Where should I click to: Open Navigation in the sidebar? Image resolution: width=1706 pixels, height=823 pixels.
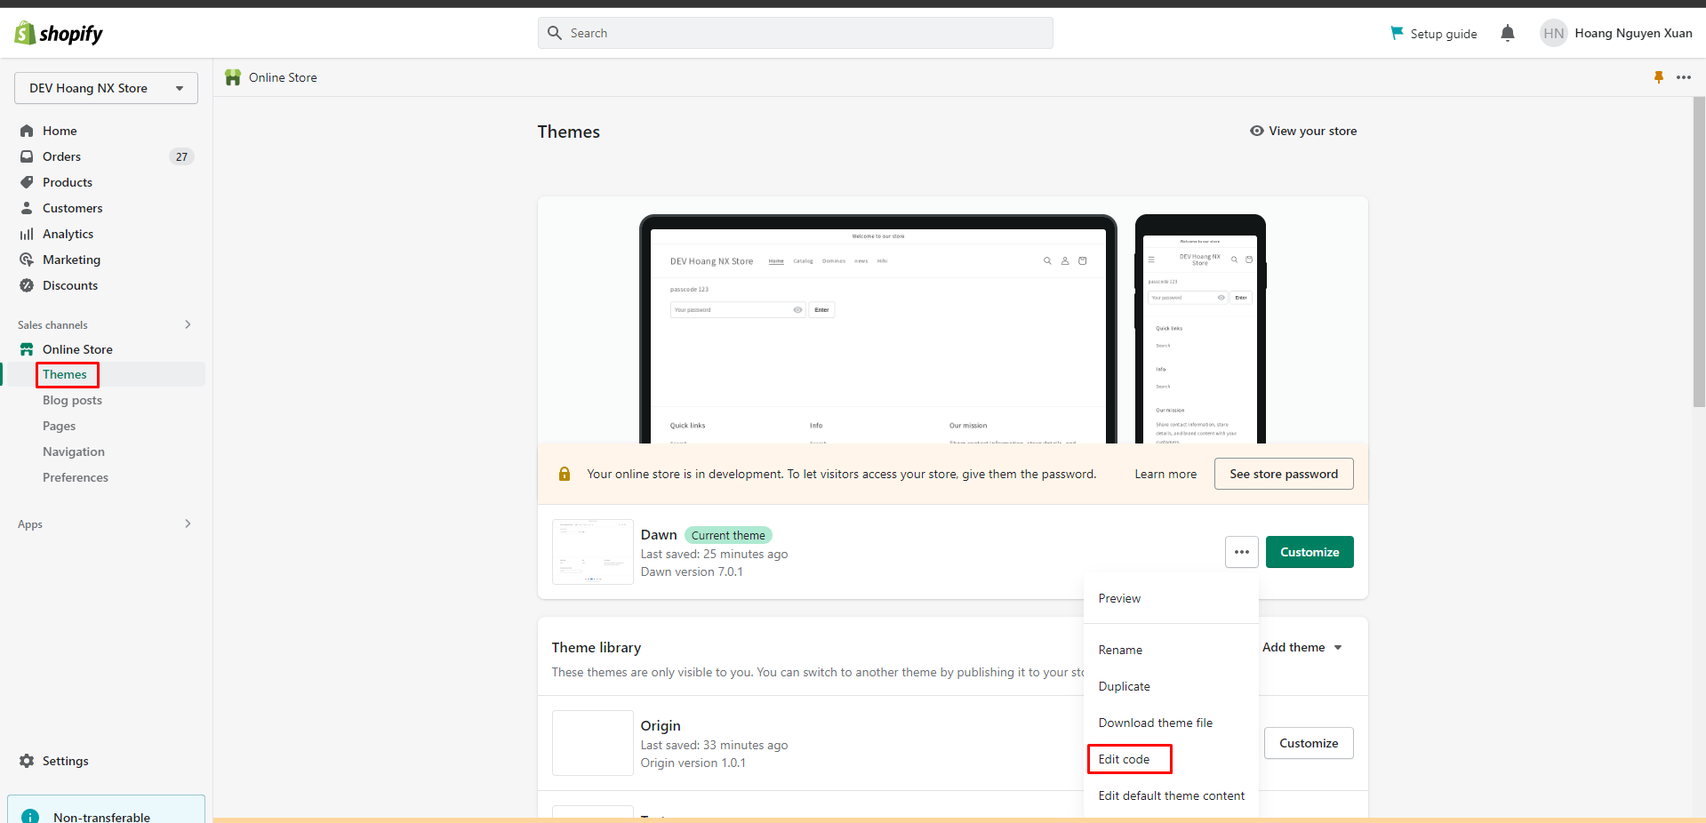click(74, 451)
